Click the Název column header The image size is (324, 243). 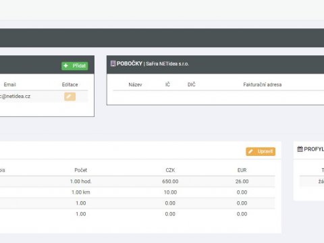pyautogui.click(x=135, y=84)
